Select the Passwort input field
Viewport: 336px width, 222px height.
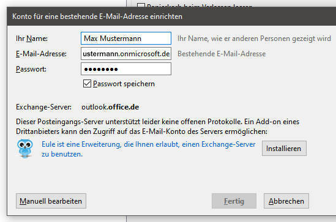click(x=126, y=69)
